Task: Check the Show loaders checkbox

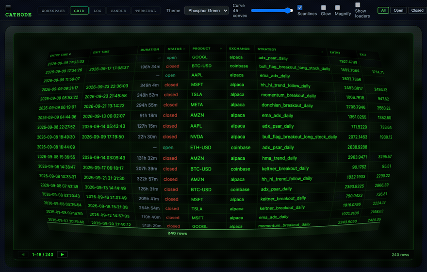Action: point(358,5)
